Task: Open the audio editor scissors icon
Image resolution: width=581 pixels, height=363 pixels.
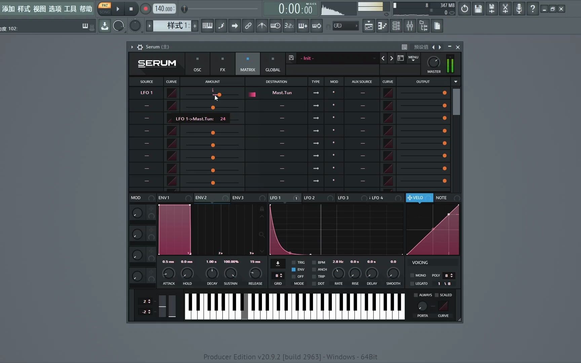Action: (x=505, y=9)
